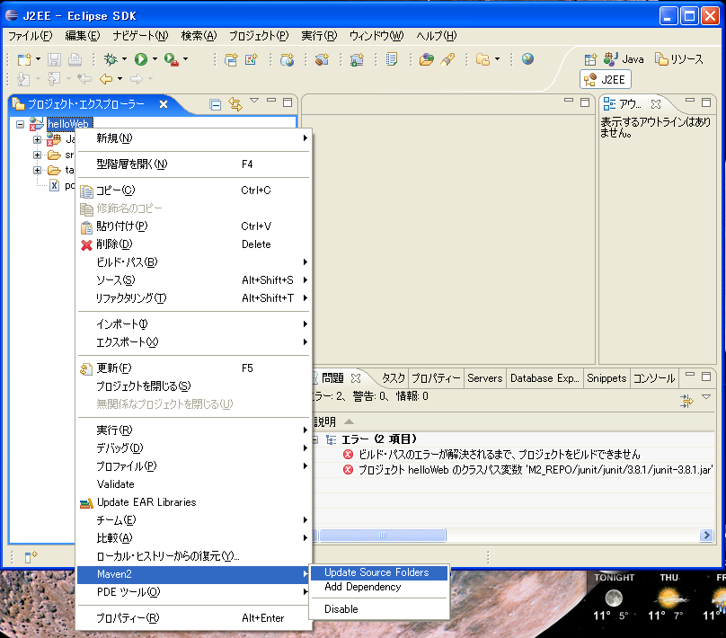Switch to the Java perspective
726x638 pixels.
click(624, 59)
